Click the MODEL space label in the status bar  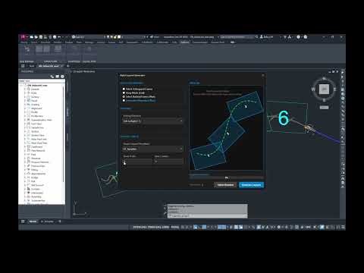[175, 227]
